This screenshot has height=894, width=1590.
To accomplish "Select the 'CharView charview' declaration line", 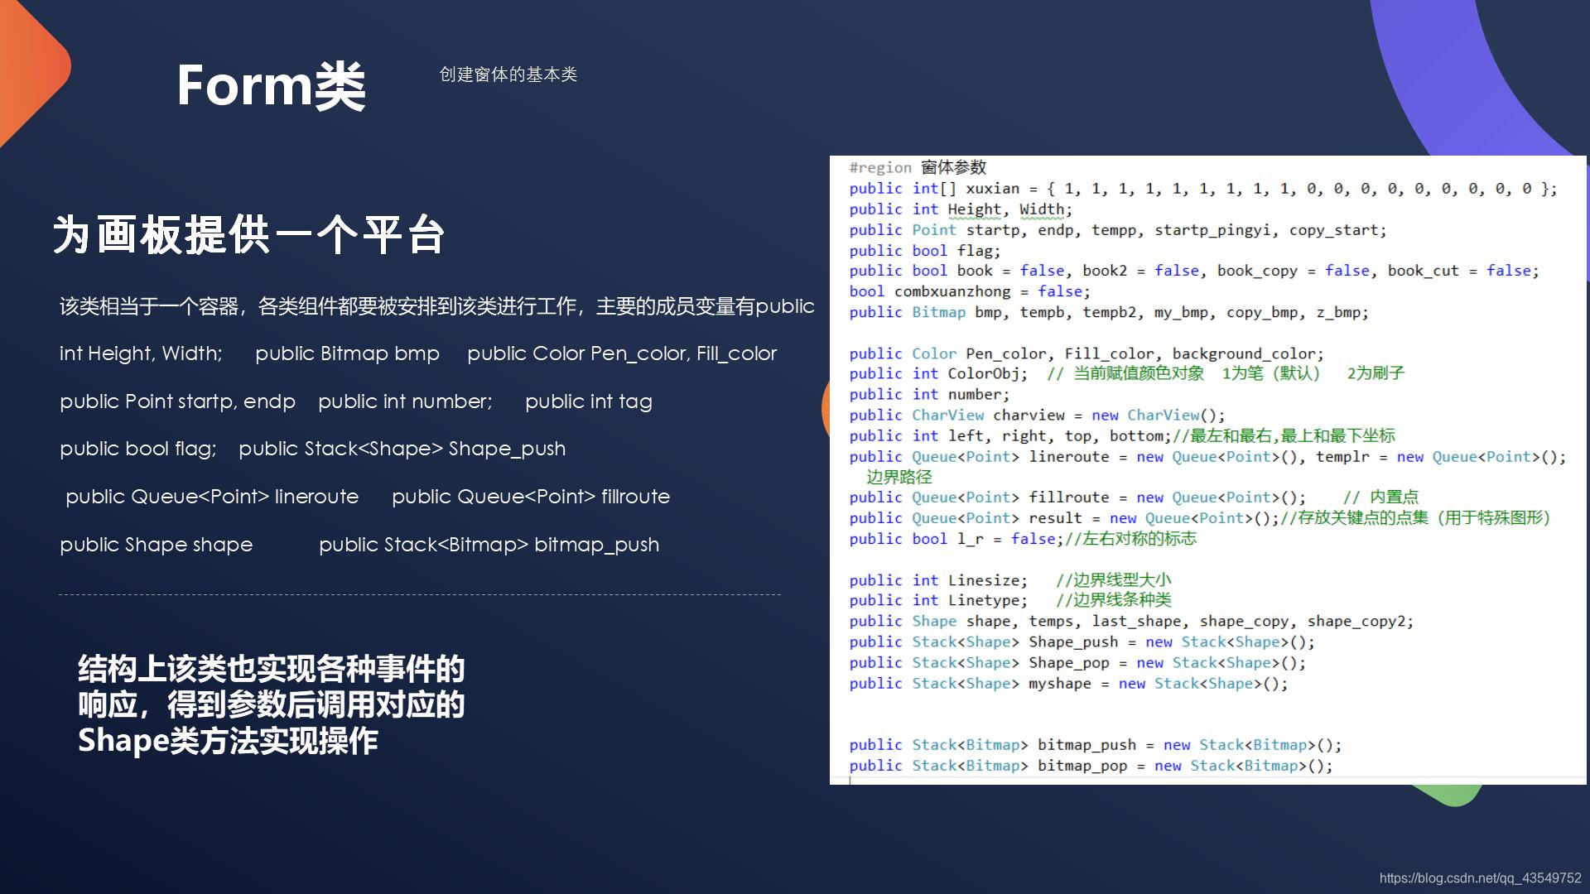I will (x=1037, y=415).
